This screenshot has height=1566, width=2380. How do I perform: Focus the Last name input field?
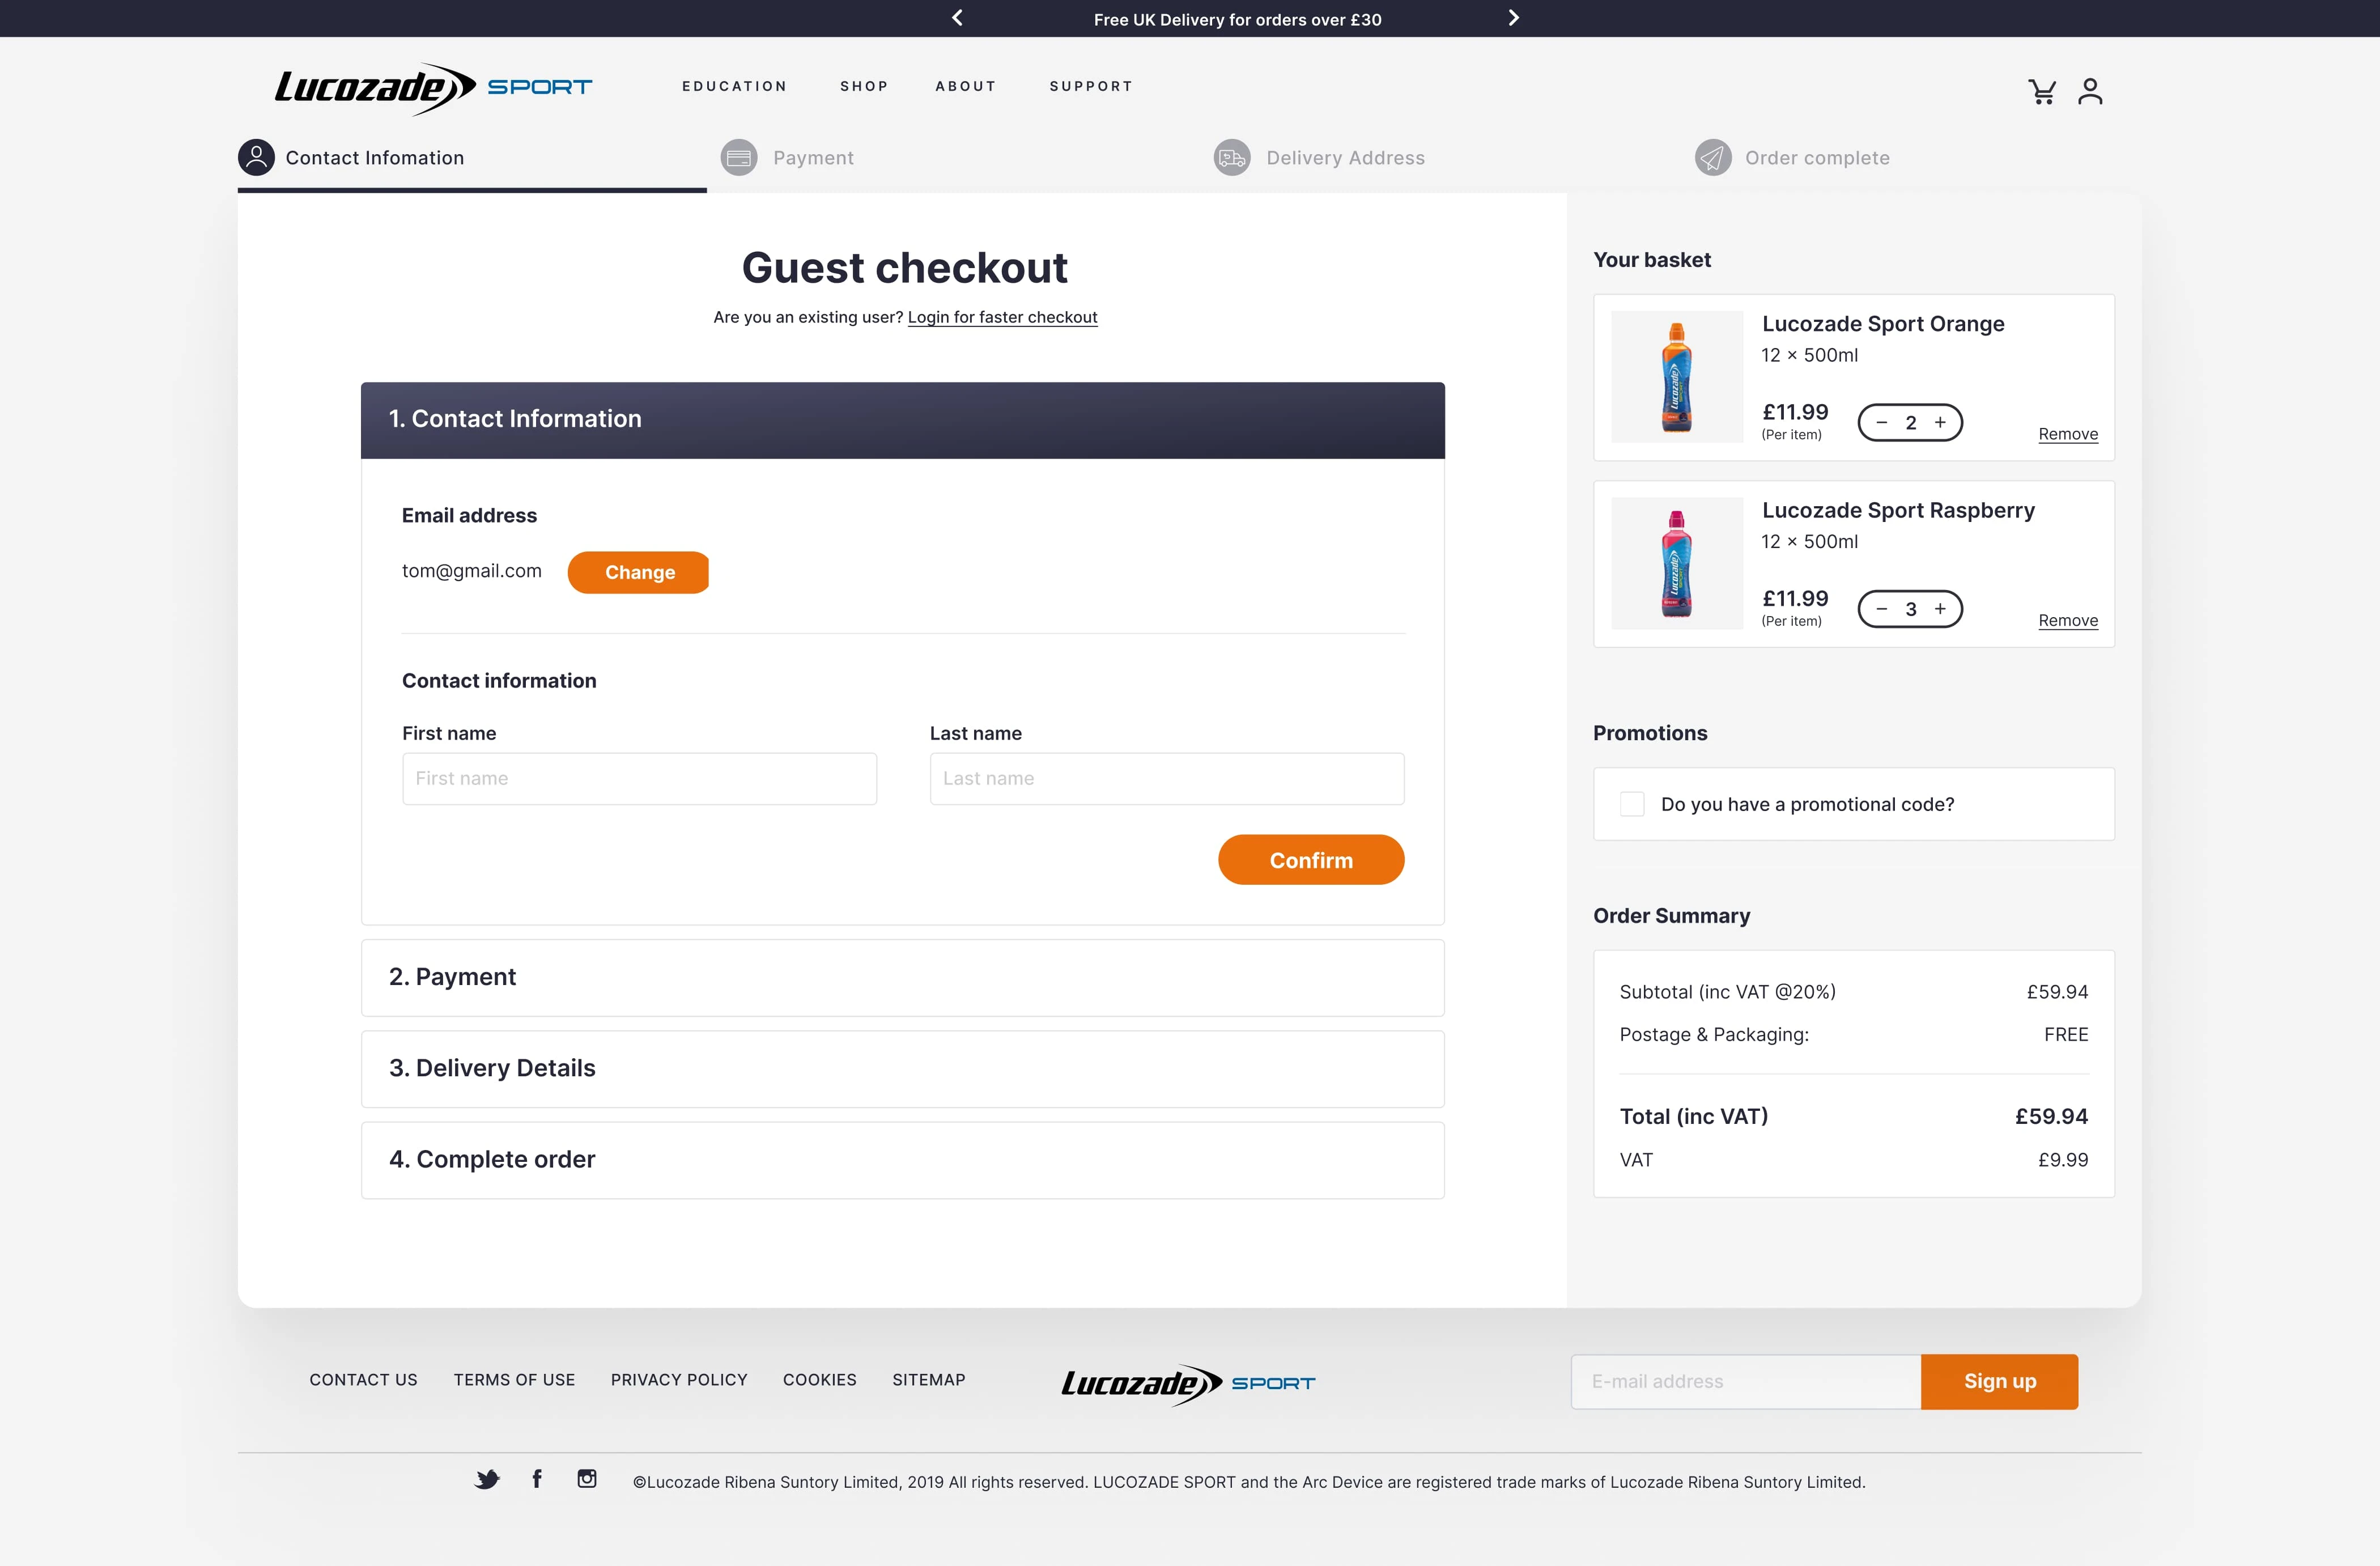(1167, 779)
